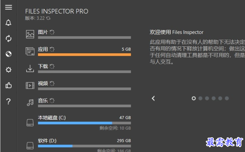Click the orange 应用 5 GB usage bar
Viewport: 245px width, 152px height.
(x=84, y=55)
